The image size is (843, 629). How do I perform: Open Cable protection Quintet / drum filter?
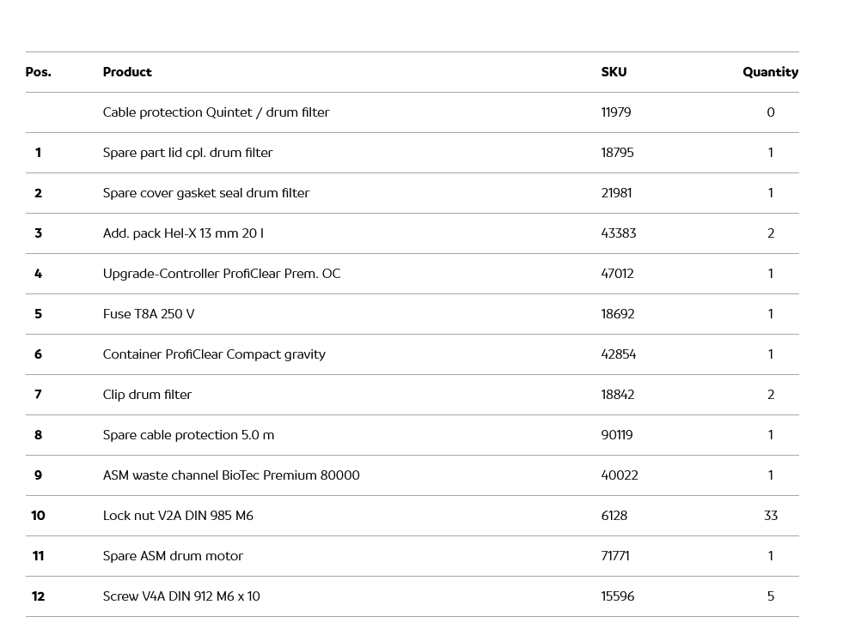coord(216,112)
